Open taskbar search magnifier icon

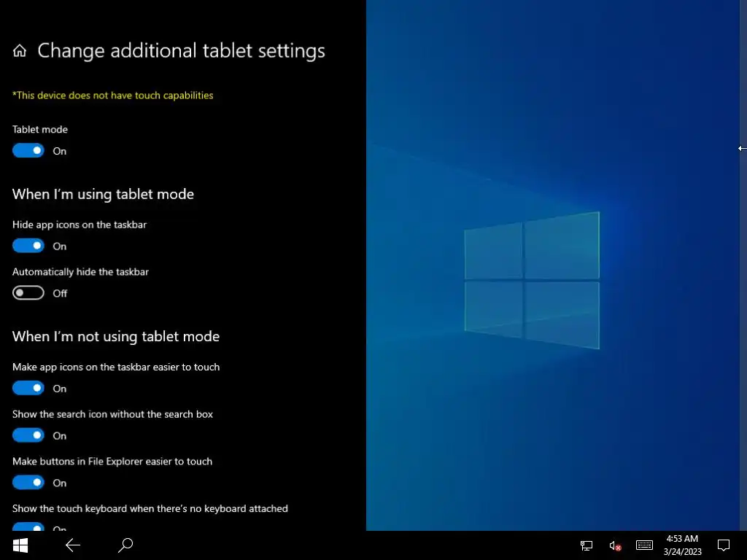coord(125,545)
